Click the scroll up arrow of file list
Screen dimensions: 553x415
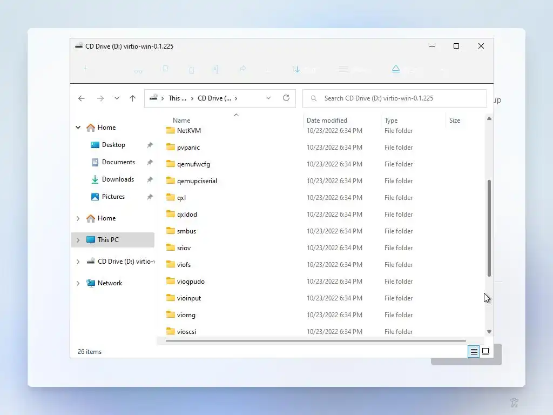[489, 118]
